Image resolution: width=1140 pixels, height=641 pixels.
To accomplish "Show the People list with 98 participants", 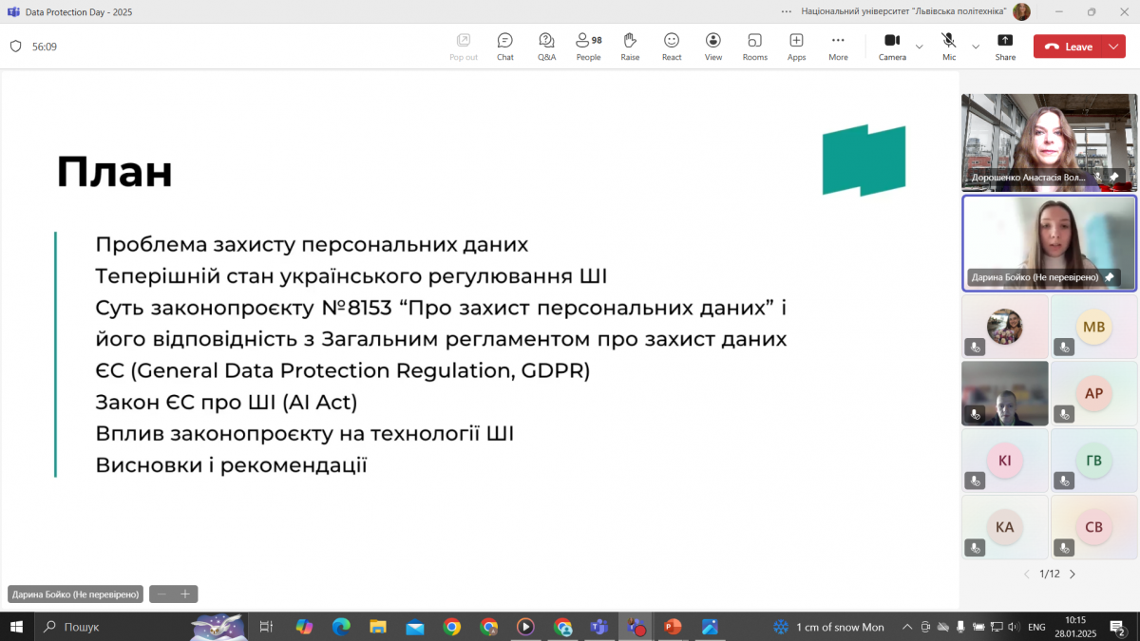I will tap(588, 45).
